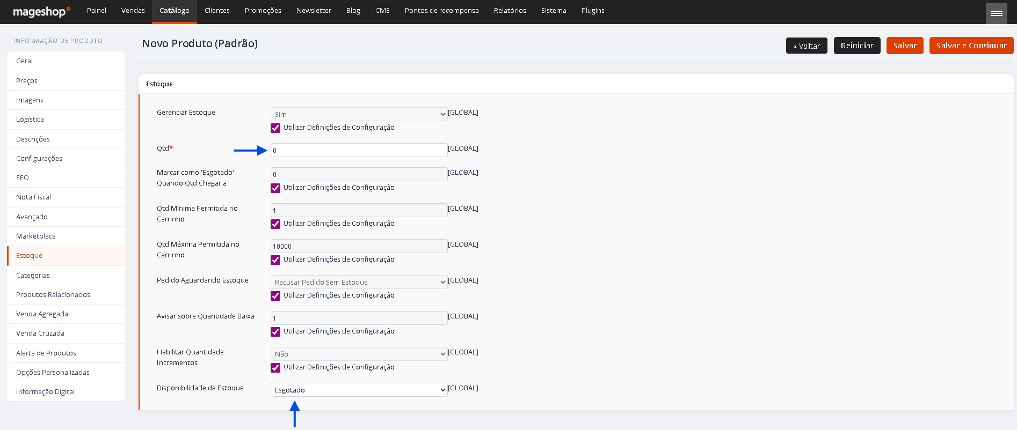Click the mageshop logo
This screenshot has height=430, width=1017.
41,11
